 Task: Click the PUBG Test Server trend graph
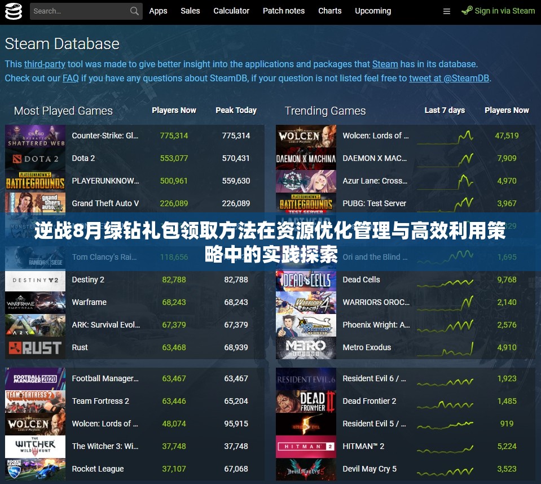coord(445,203)
